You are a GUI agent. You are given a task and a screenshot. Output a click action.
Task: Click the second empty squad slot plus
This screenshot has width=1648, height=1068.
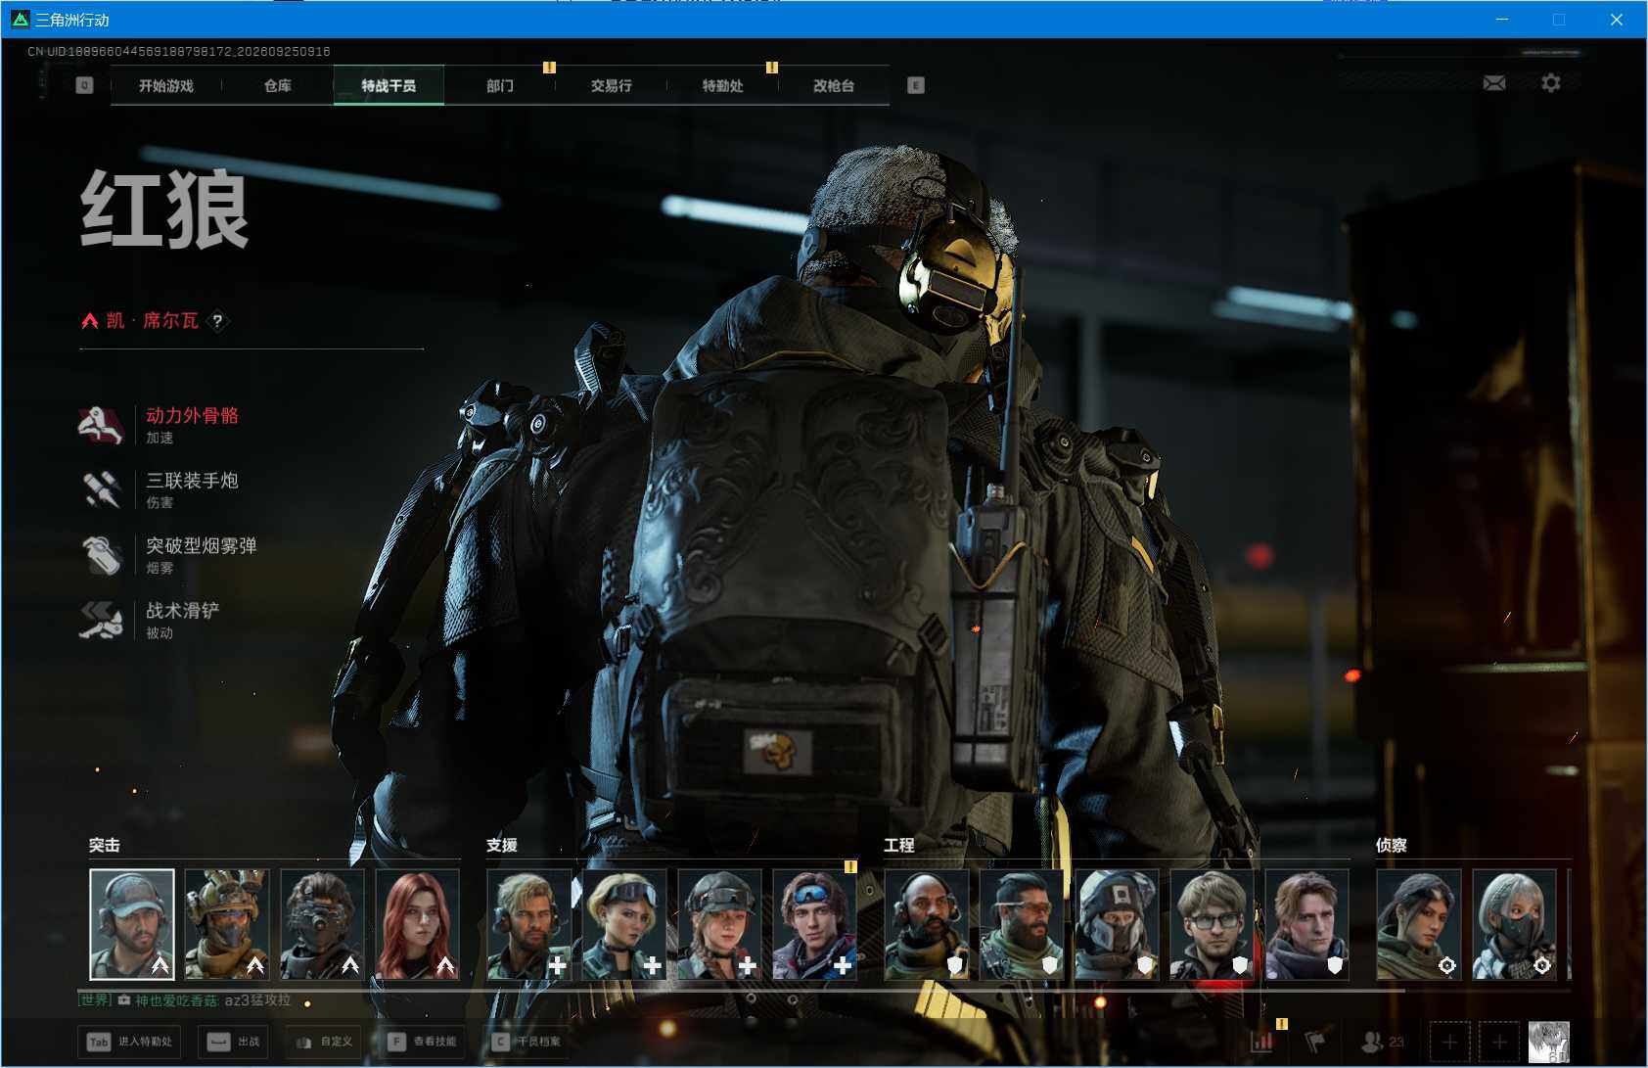tap(1499, 1042)
